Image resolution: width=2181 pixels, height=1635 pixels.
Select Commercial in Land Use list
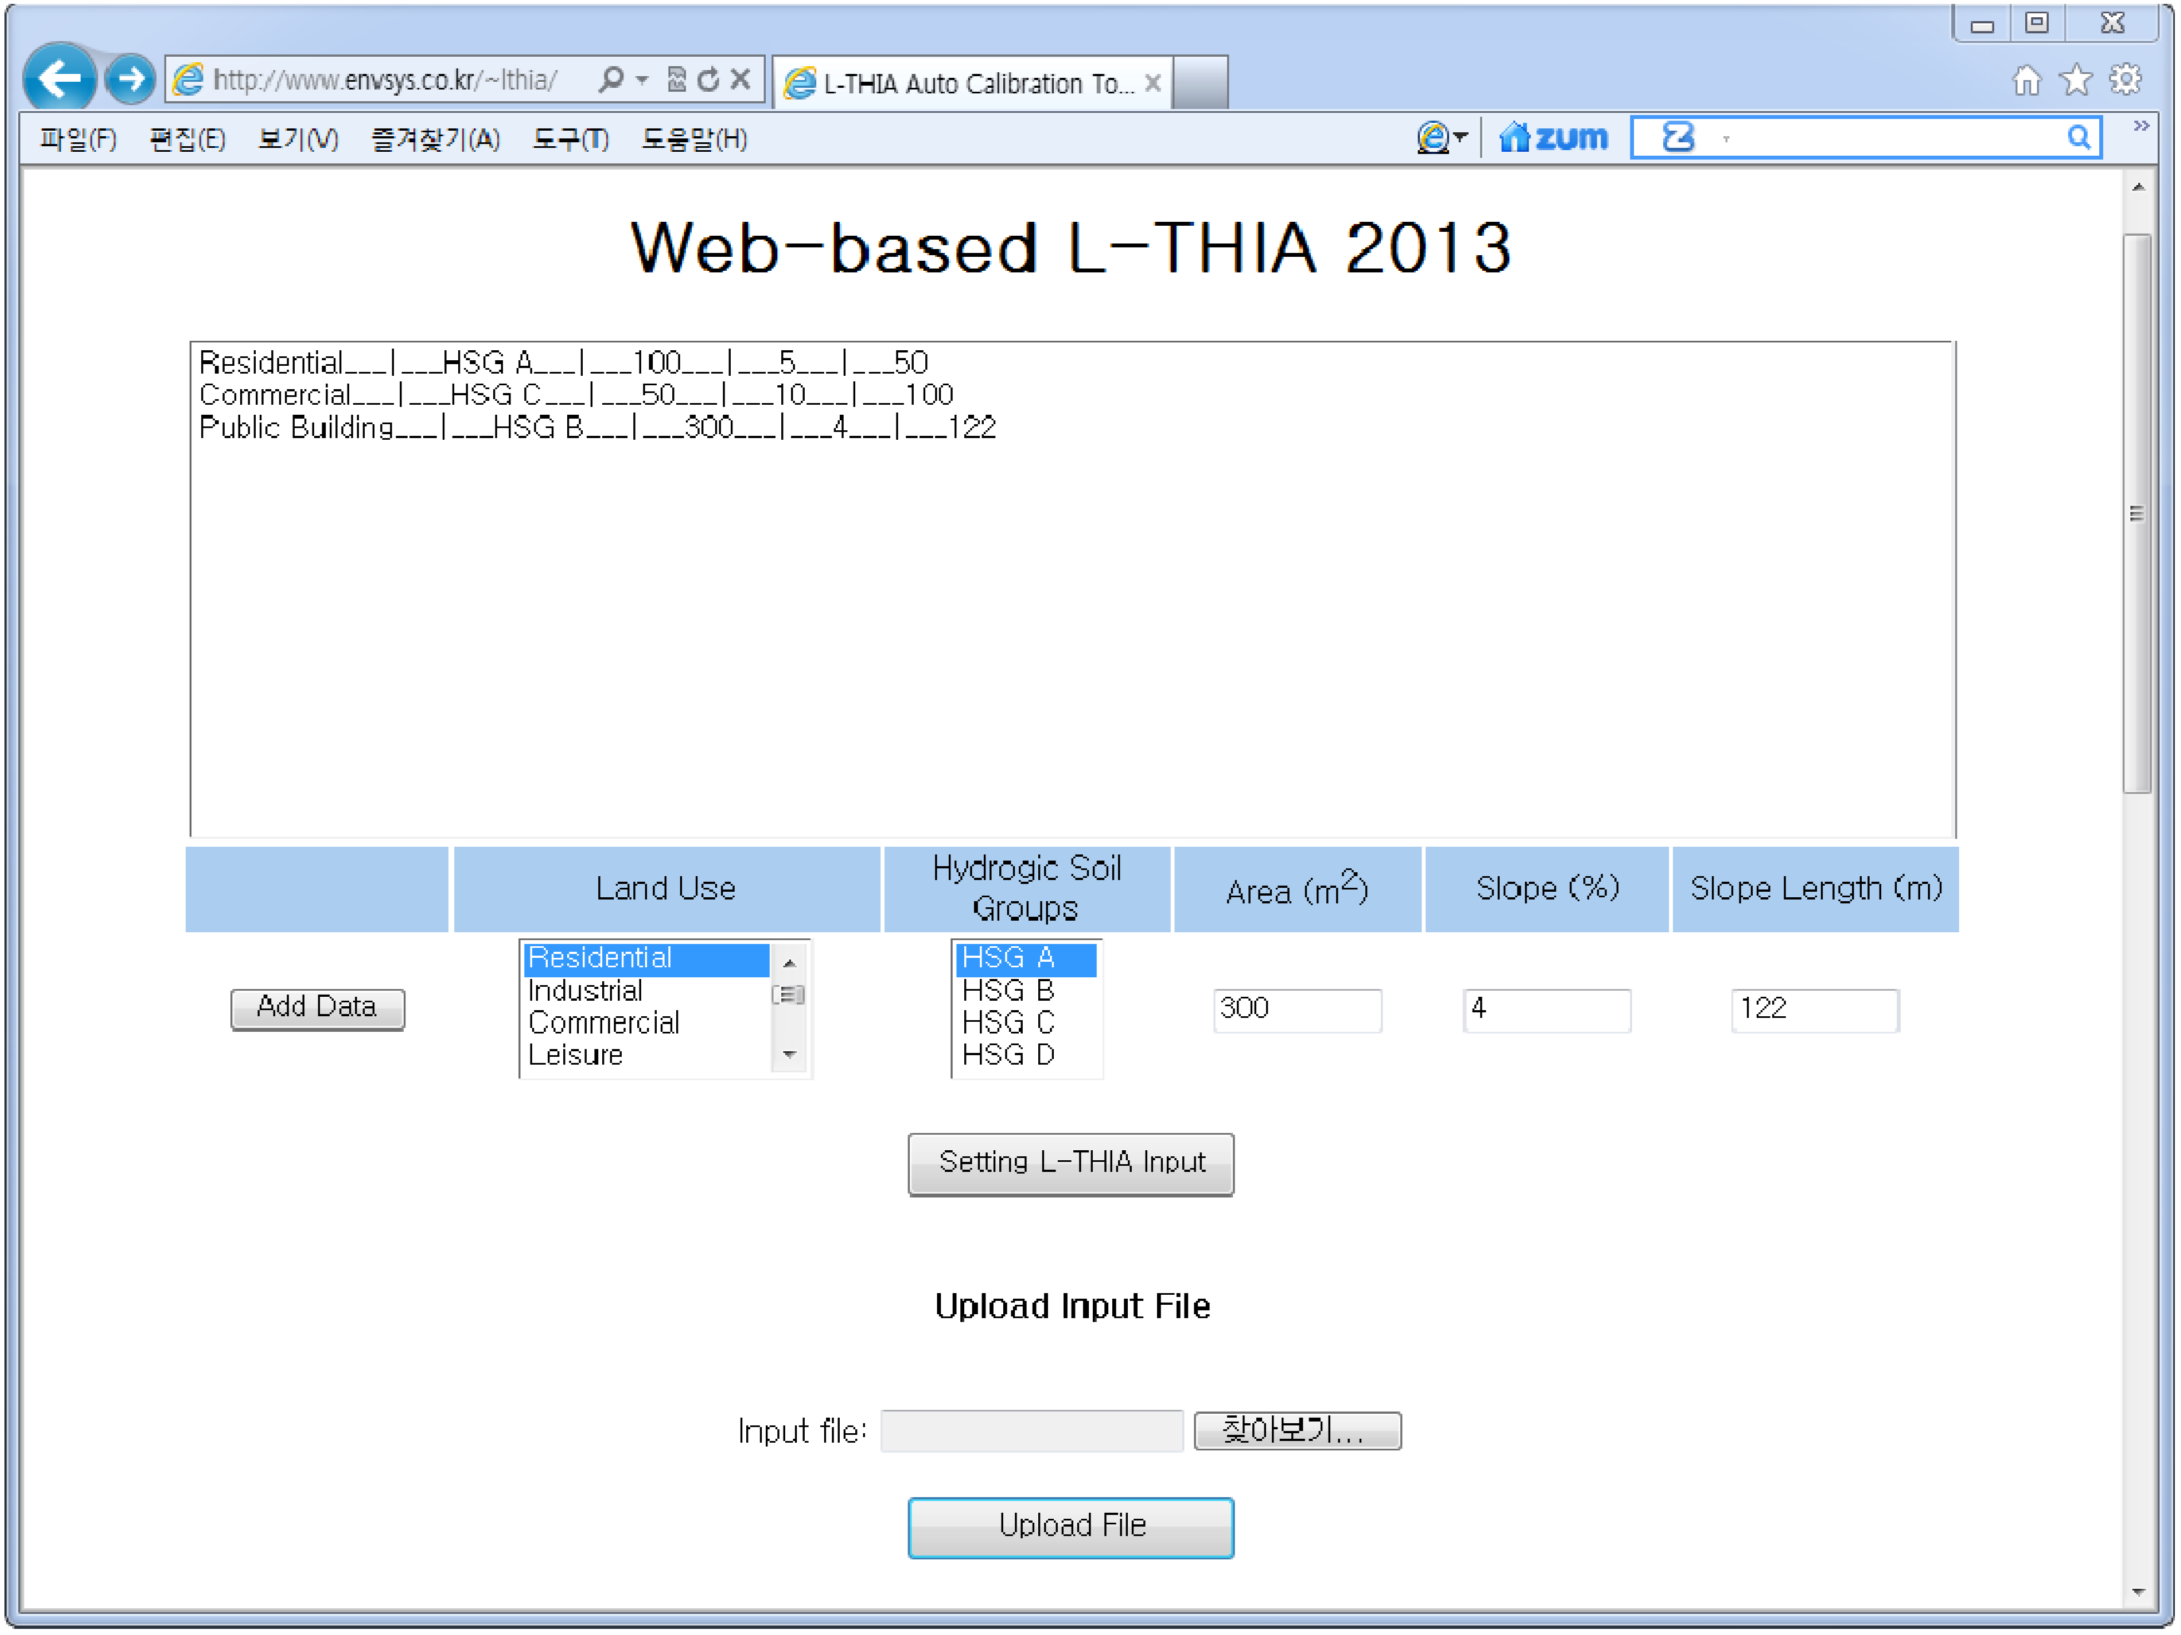pos(603,1023)
